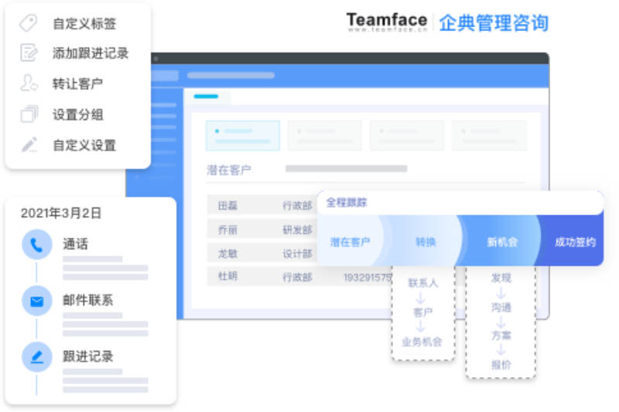Click 通话 timeline entry title
The image size is (619, 412).
75,244
